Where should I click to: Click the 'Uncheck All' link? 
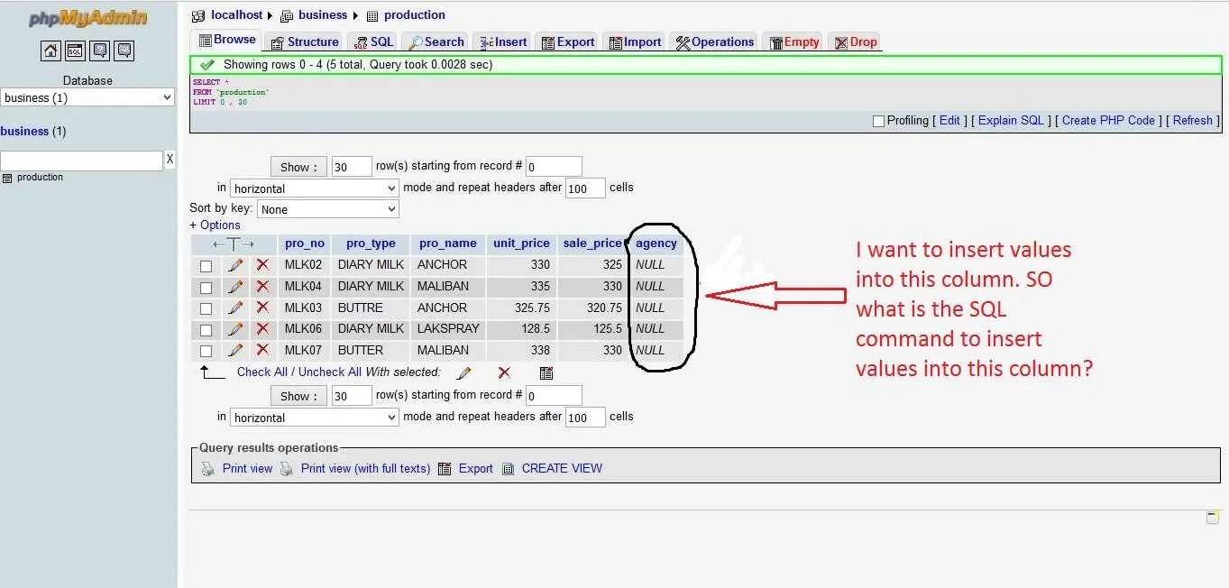coord(330,372)
